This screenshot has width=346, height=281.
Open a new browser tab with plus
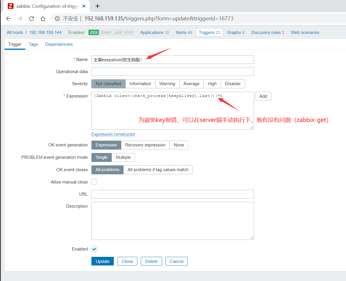click(x=97, y=6)
